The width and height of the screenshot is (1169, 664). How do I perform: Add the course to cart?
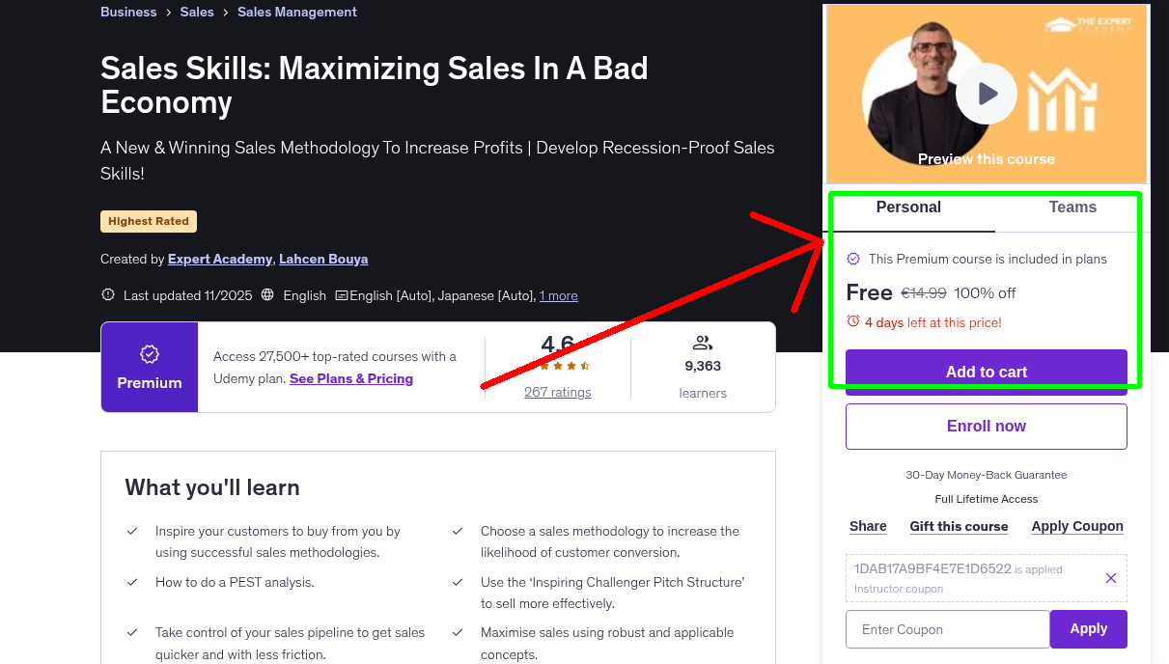tap(986, 372)
